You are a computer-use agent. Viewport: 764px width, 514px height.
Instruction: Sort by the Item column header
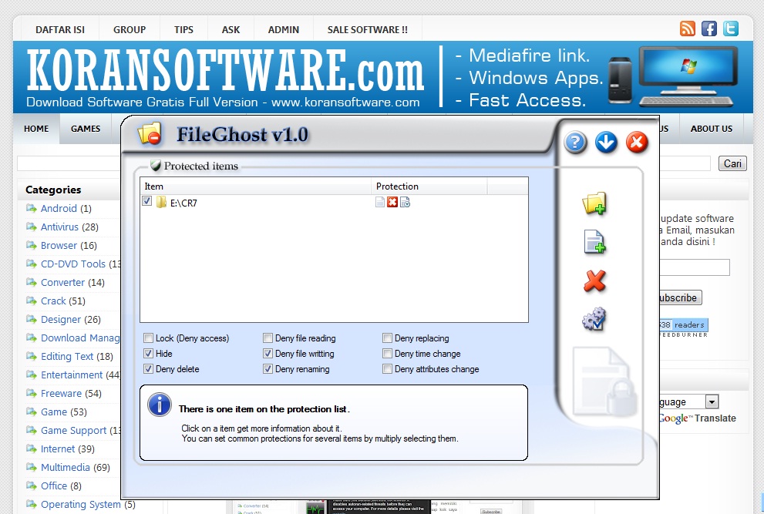[255, 186]
